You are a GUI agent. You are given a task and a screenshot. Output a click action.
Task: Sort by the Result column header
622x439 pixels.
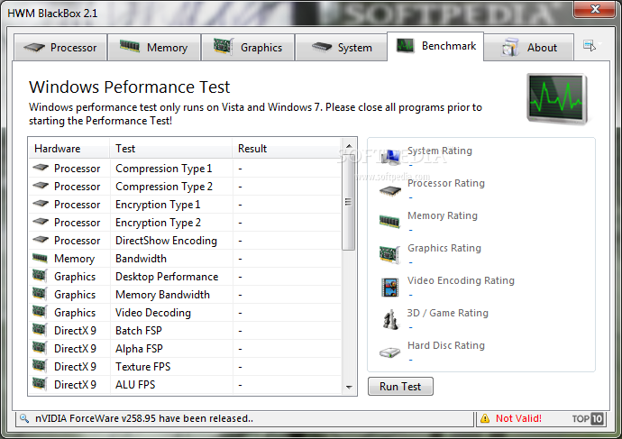tap(287, 149)
